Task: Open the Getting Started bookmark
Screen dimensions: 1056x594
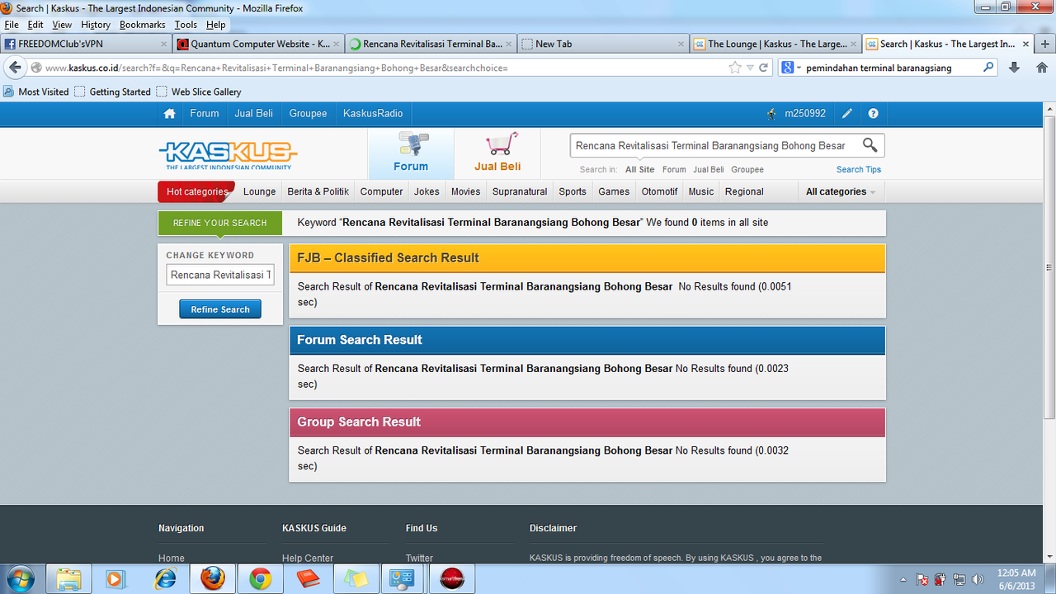Action: [112, 92]
